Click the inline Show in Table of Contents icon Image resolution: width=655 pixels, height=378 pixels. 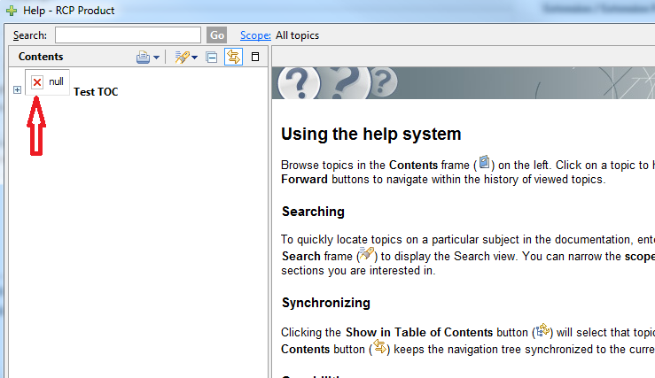542,329
